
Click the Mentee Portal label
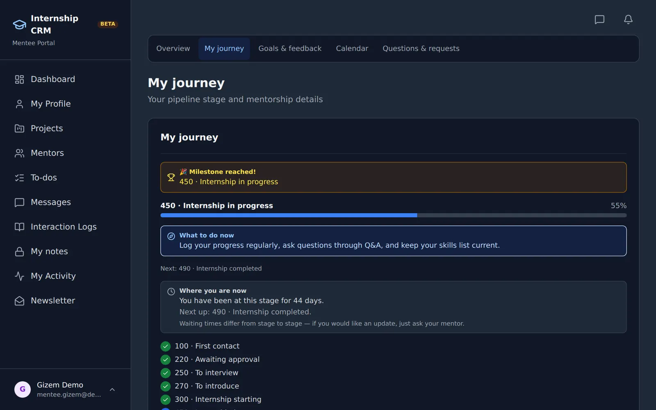tap(34, 43)
